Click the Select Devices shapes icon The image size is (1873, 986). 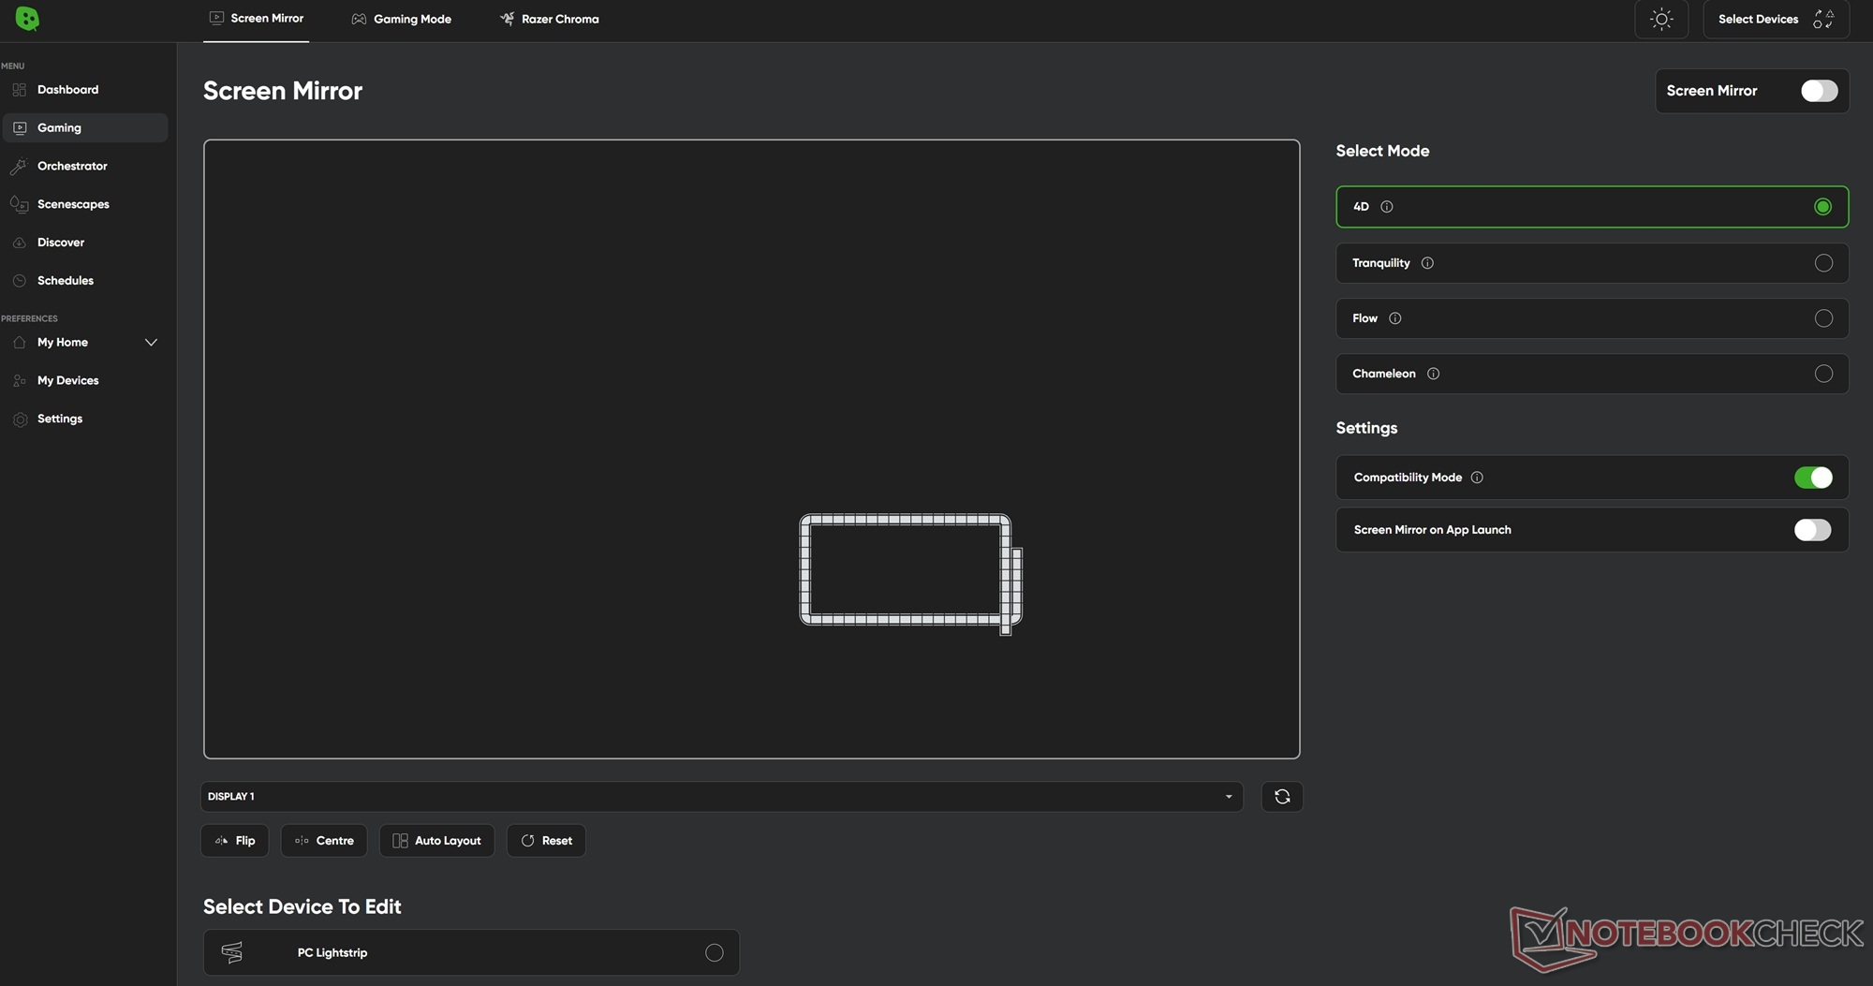(1823, 19)
